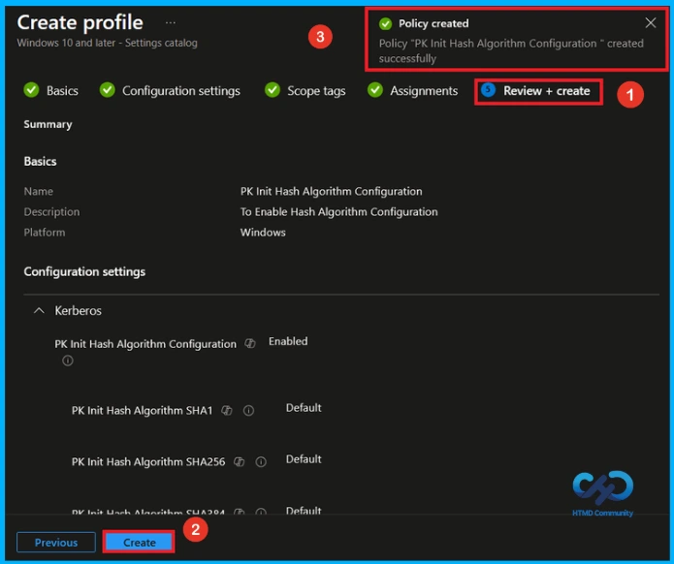Viewport: 674px width, 564px height.
Task: Select the Review + create step
Action: coord(546,91)
